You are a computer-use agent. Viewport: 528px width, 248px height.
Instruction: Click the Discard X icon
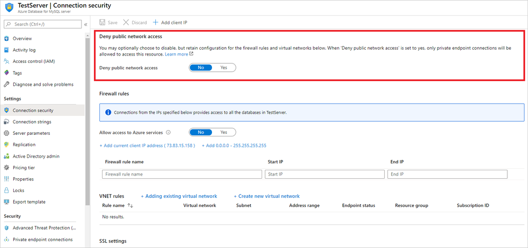click(x=126, y=23)
